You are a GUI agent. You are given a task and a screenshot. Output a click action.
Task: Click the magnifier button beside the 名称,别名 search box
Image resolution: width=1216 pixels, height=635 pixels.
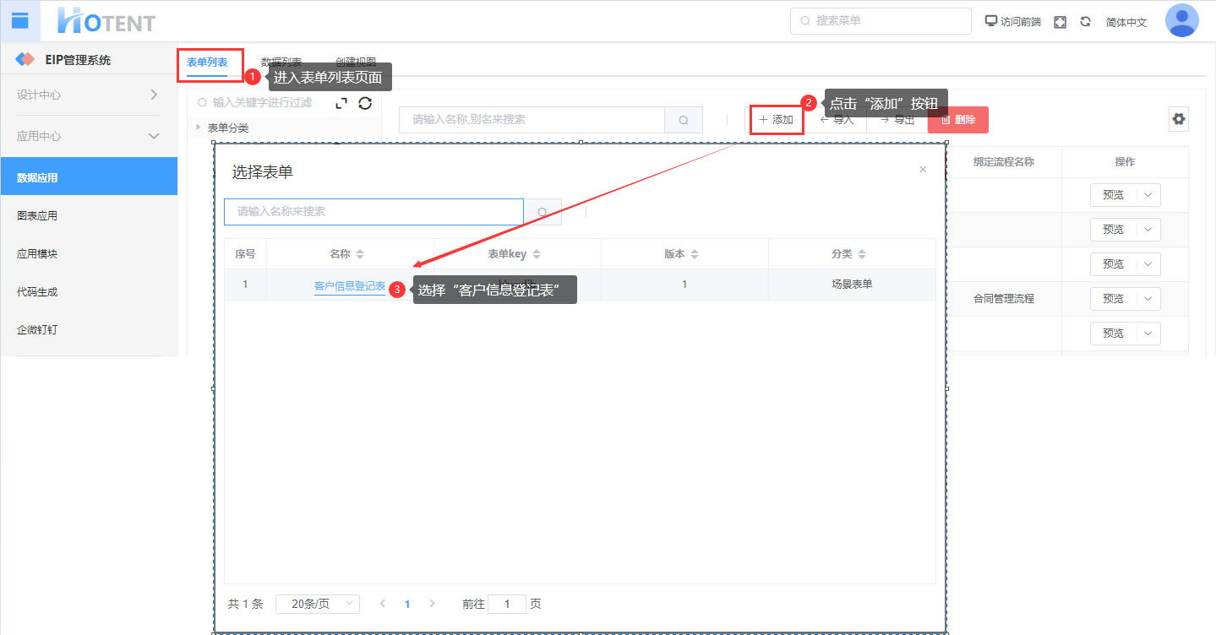[684, 120]
